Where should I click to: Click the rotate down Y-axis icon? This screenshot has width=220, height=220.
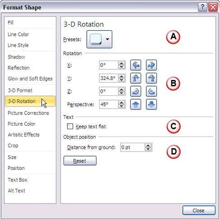point(151,78)
